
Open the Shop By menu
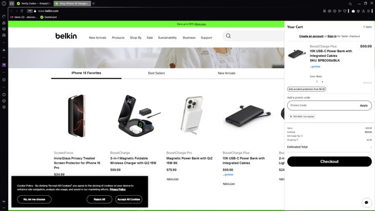coord(135,38)
